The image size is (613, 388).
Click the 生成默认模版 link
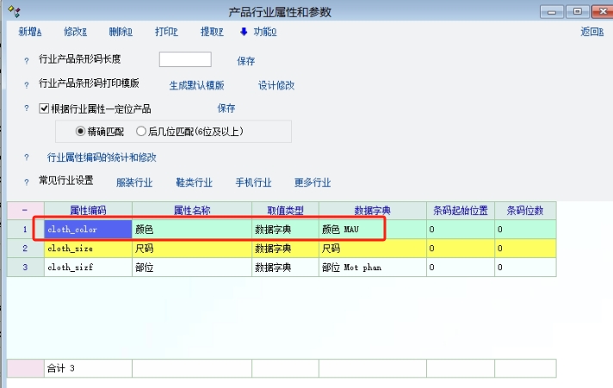[x=196, y=85]
